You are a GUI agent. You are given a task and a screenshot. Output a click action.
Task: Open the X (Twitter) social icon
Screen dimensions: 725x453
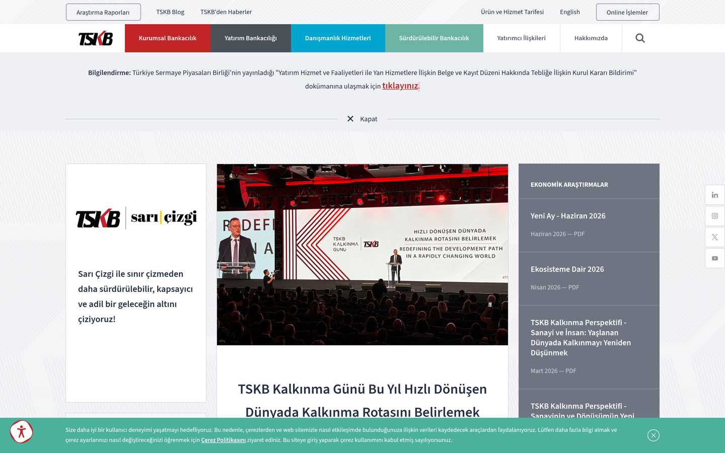pos(715,237)
